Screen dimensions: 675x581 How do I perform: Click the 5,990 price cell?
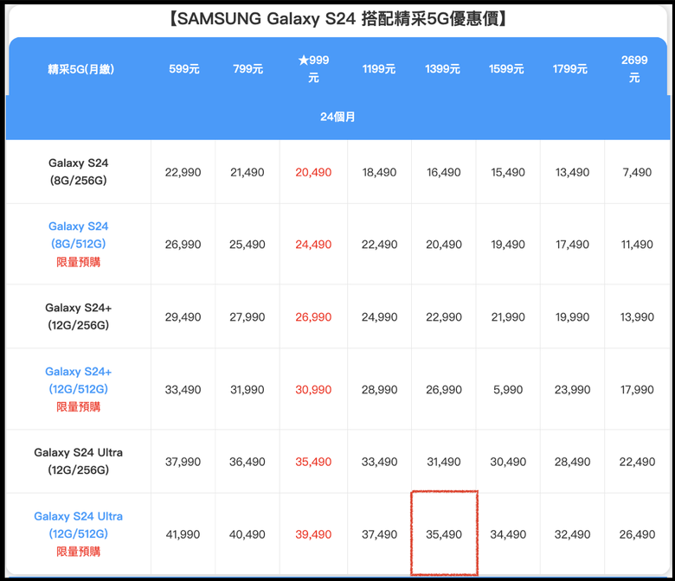pos(508,390)
